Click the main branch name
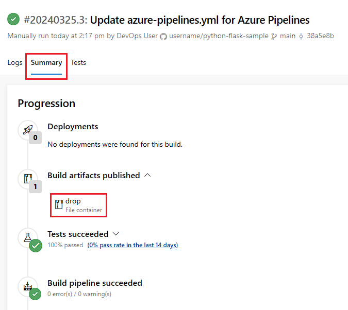Viewport: 348px width, 310px height. [x=288, y=36]
